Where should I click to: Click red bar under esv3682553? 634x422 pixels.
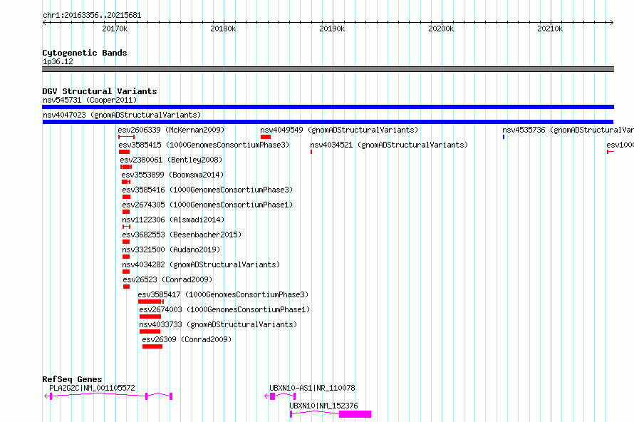[126, 242]
